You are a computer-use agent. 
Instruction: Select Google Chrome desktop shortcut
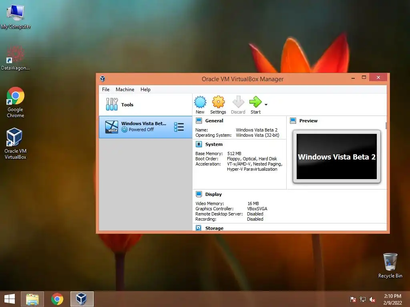click(x=16, y=102)
